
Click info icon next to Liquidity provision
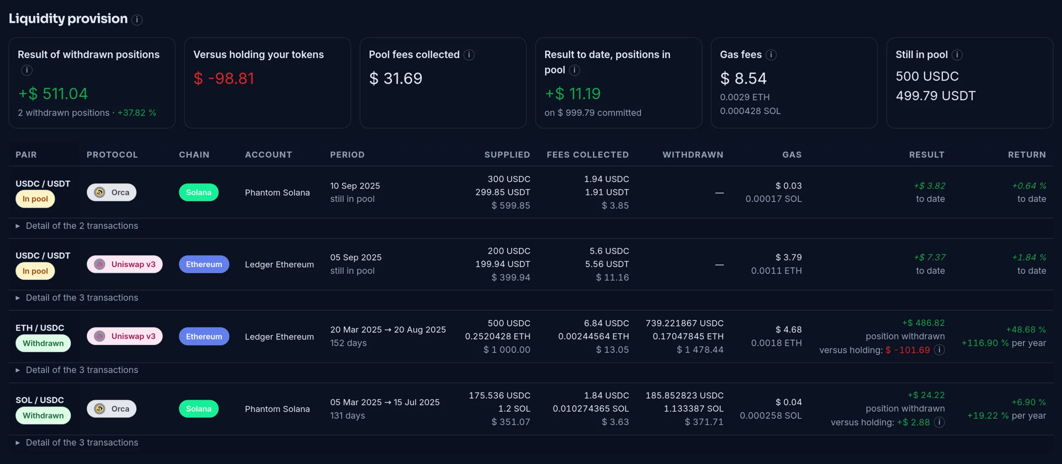[x=137, y=19]
